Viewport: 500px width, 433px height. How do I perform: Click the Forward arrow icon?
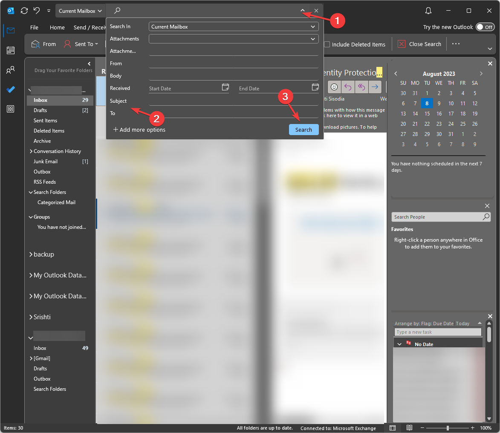click(375, 87)
